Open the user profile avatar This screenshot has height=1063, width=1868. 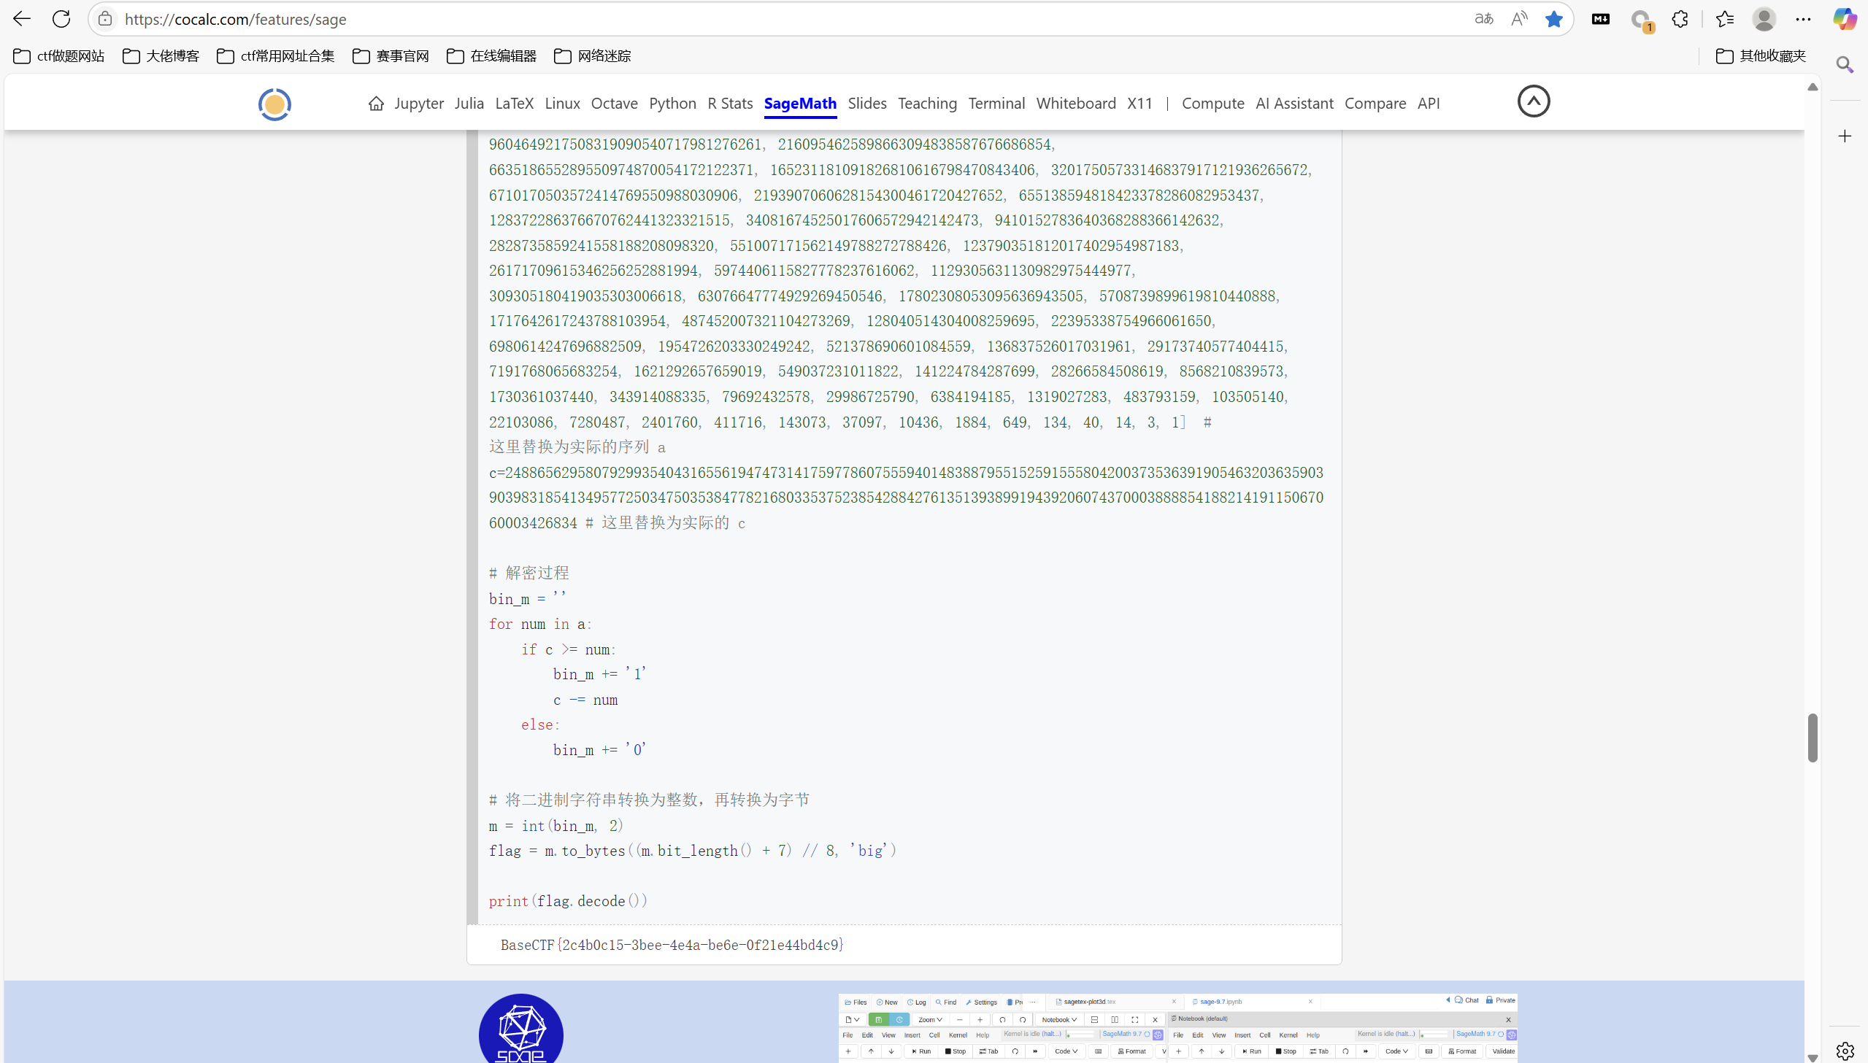tap(1764, 19)
